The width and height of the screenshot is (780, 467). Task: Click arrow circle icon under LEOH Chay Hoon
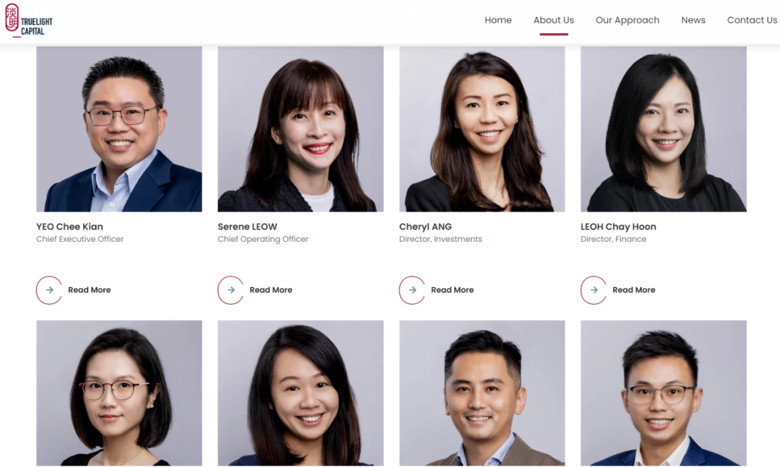pos(594,290)
